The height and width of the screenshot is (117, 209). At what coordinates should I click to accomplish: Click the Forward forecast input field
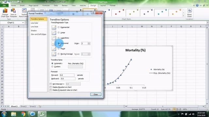[67, 75]
